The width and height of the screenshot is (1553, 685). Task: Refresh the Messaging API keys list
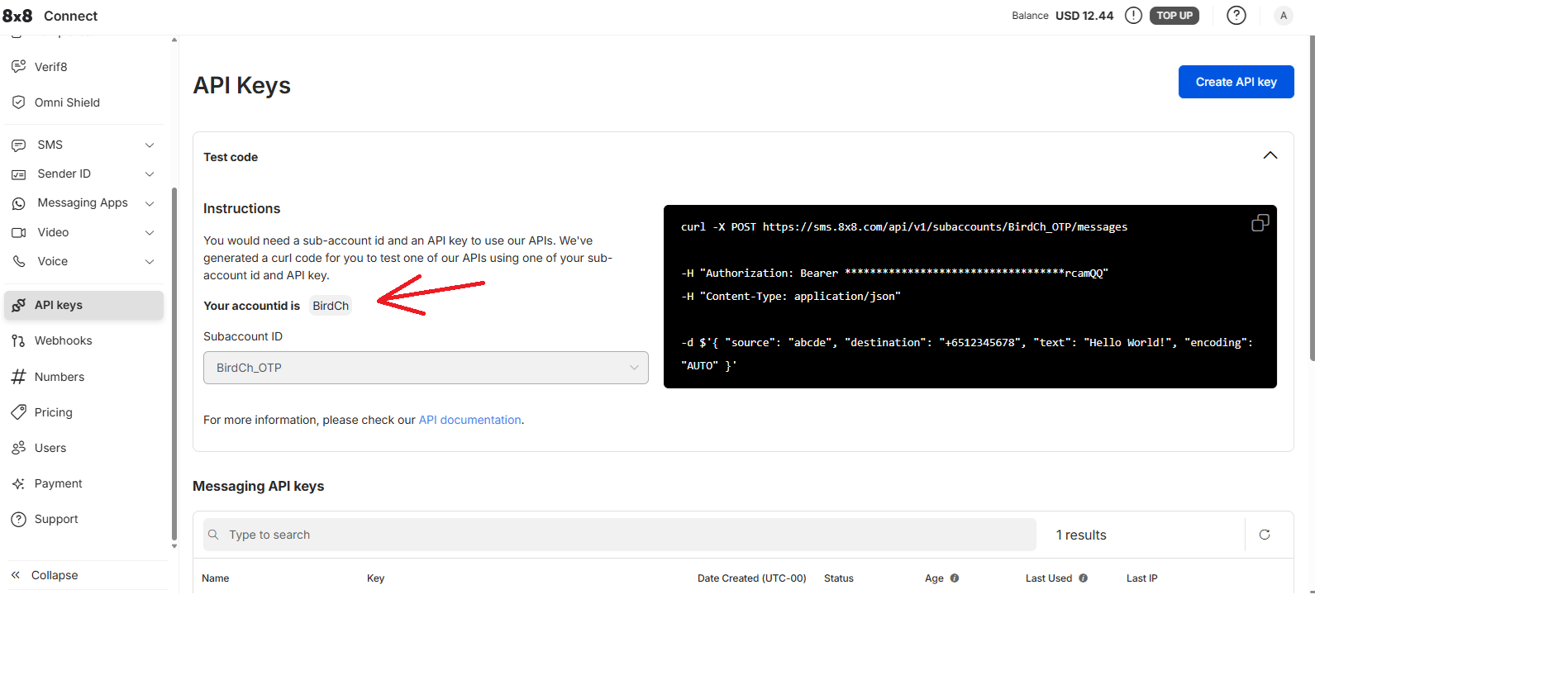[x=1265, y=535]
